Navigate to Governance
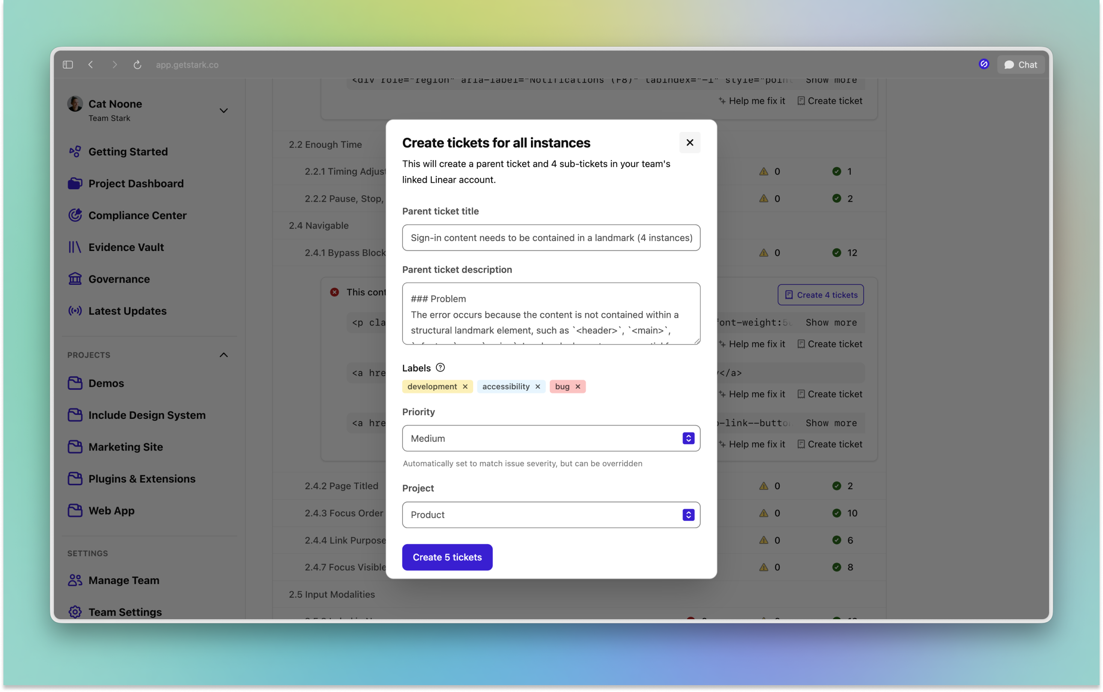 (119, 279)
